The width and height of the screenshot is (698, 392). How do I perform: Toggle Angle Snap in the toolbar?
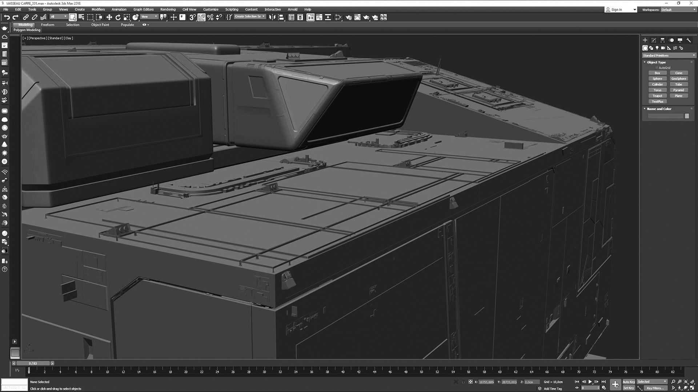click(201, 17)
